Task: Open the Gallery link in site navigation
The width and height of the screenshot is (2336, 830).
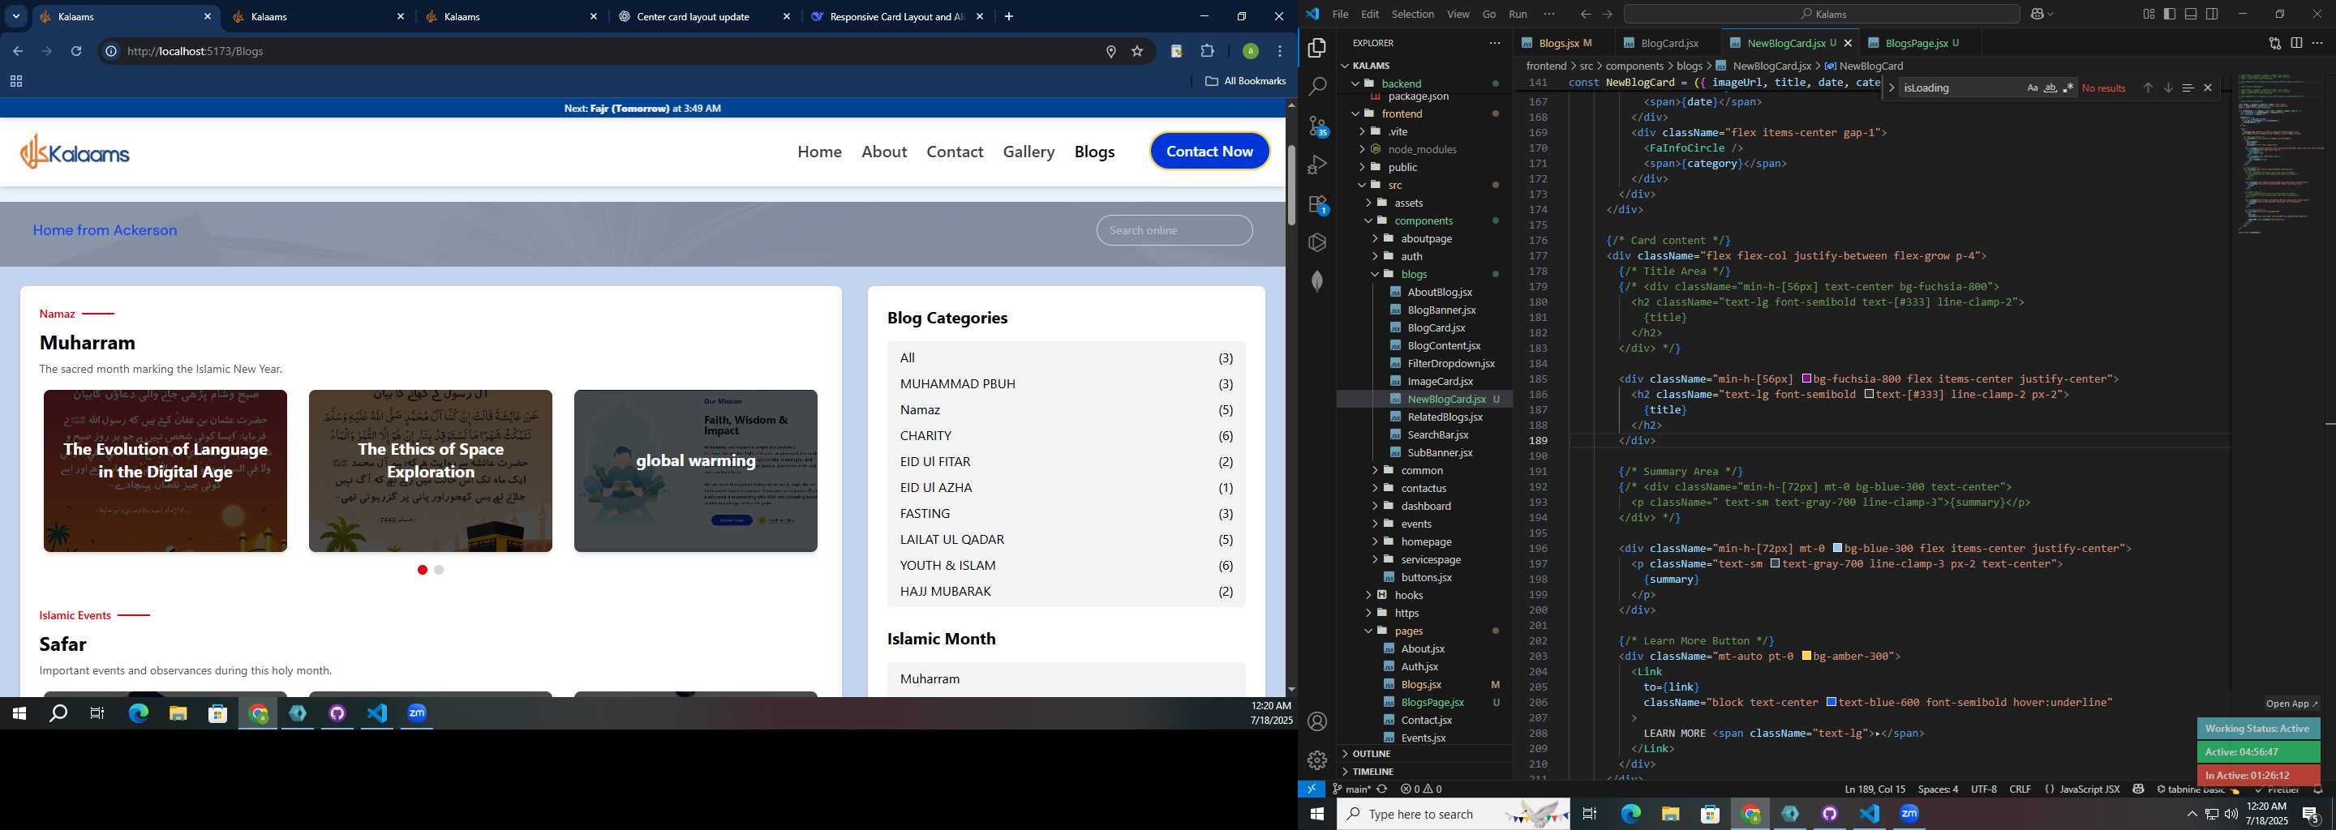Action: click(1028, 152)
